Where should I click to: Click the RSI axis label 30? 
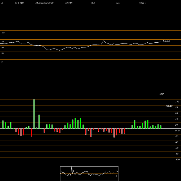click(3, 53)
